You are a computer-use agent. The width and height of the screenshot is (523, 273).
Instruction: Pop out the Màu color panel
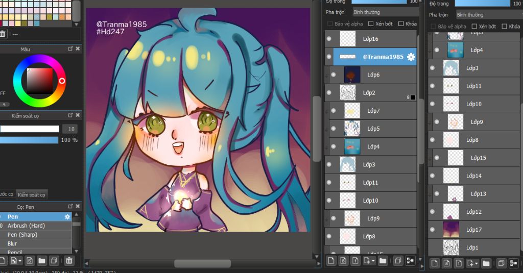pyautogui.click(x=70, y=48)
